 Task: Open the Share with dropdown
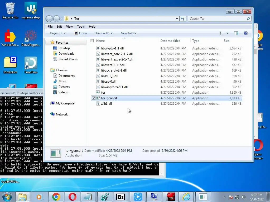tap(103, 33)
